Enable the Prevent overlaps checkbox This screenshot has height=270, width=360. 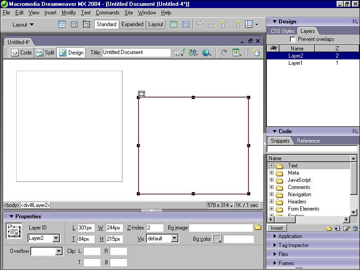coord(293,40)
